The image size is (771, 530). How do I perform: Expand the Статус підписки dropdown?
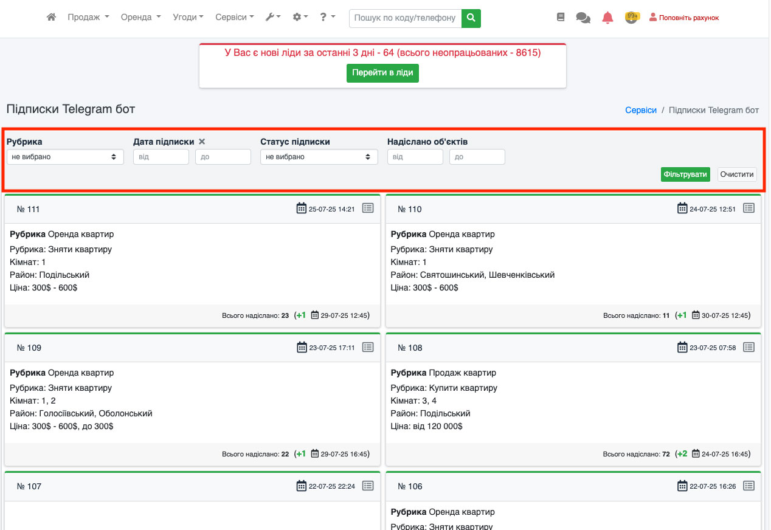(319, 157)
